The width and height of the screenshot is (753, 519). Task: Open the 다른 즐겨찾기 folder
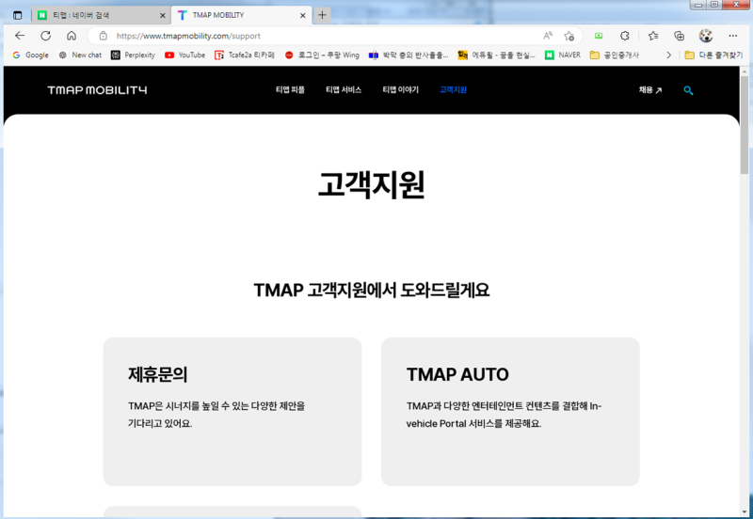713,55
